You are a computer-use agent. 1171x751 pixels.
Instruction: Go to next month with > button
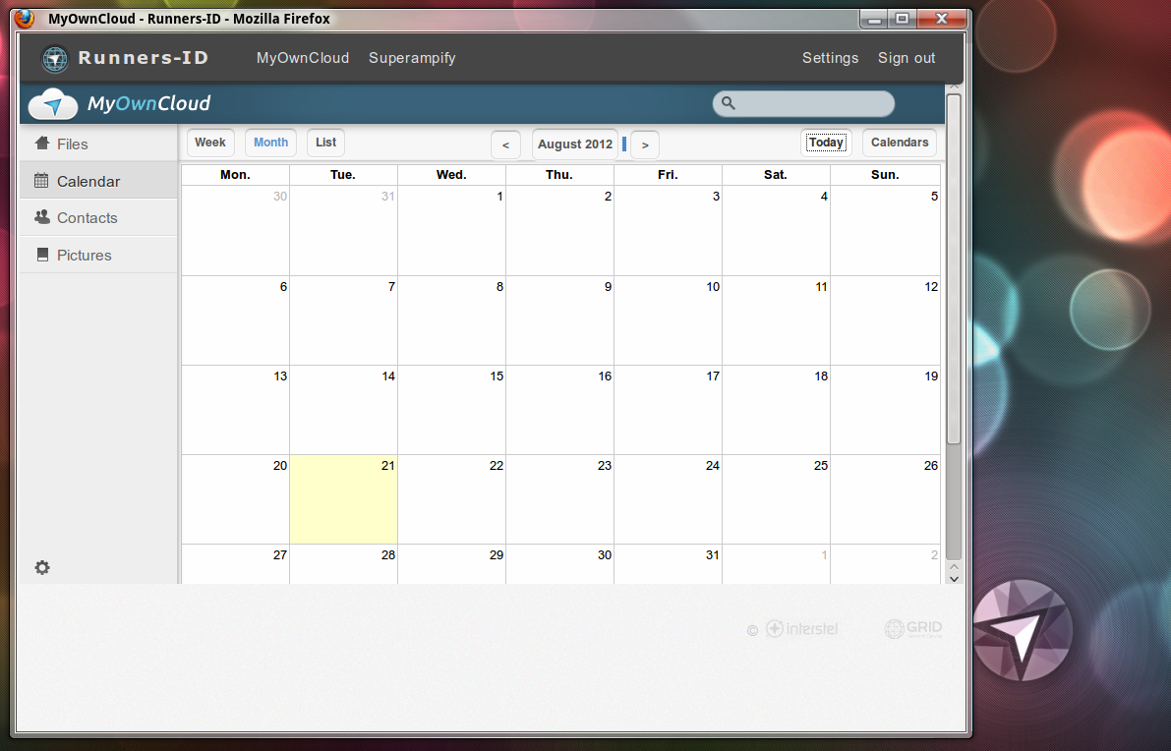click(645, 144)
